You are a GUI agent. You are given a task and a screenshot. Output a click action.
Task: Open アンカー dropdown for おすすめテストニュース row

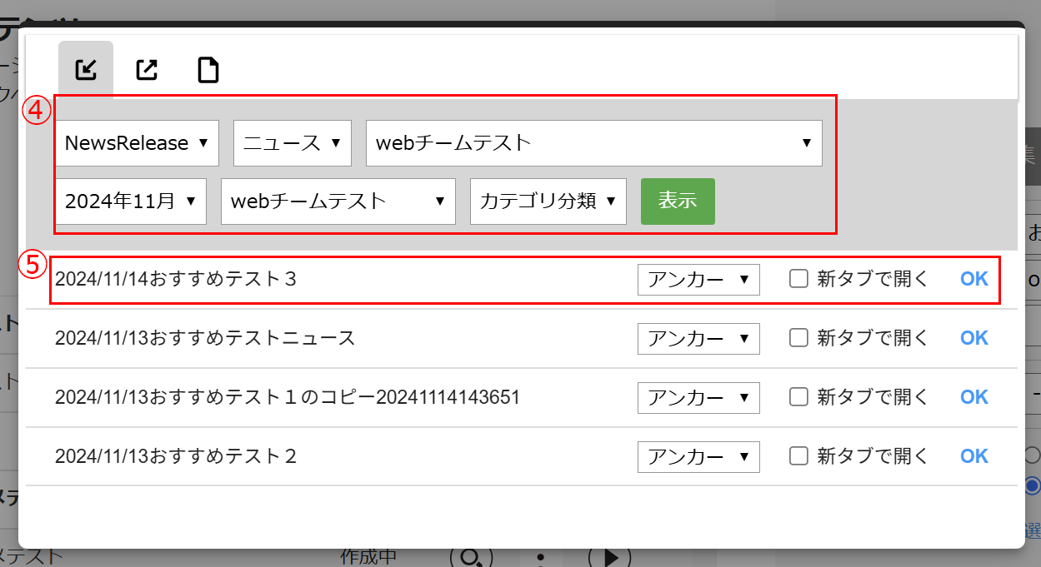click(698, 339)
